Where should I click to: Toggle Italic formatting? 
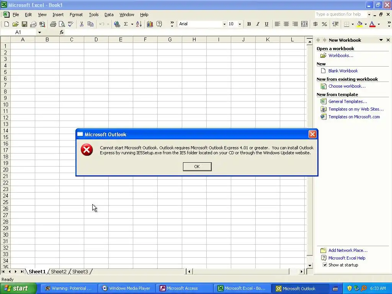click(258, 24)
